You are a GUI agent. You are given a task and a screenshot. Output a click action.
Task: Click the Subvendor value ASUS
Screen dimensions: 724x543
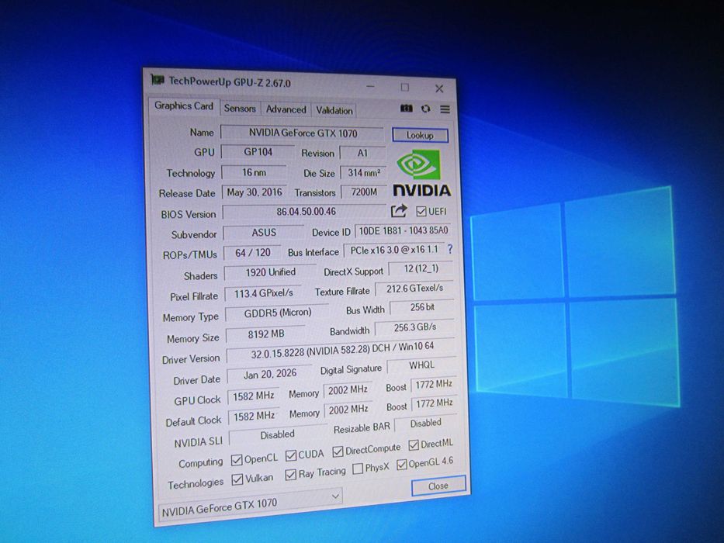point(264,232)
